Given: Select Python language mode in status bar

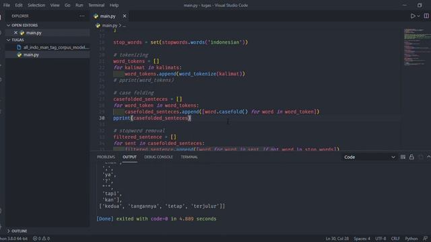Looking at the screenshot, I should click(x=411, y=239).
